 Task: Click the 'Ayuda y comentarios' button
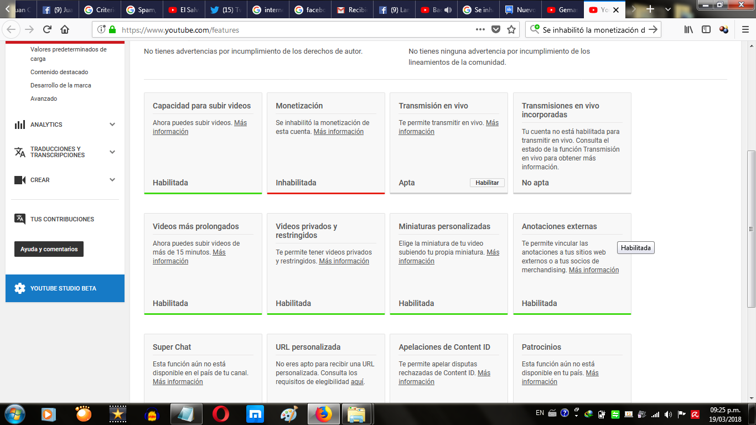(49, 249)
